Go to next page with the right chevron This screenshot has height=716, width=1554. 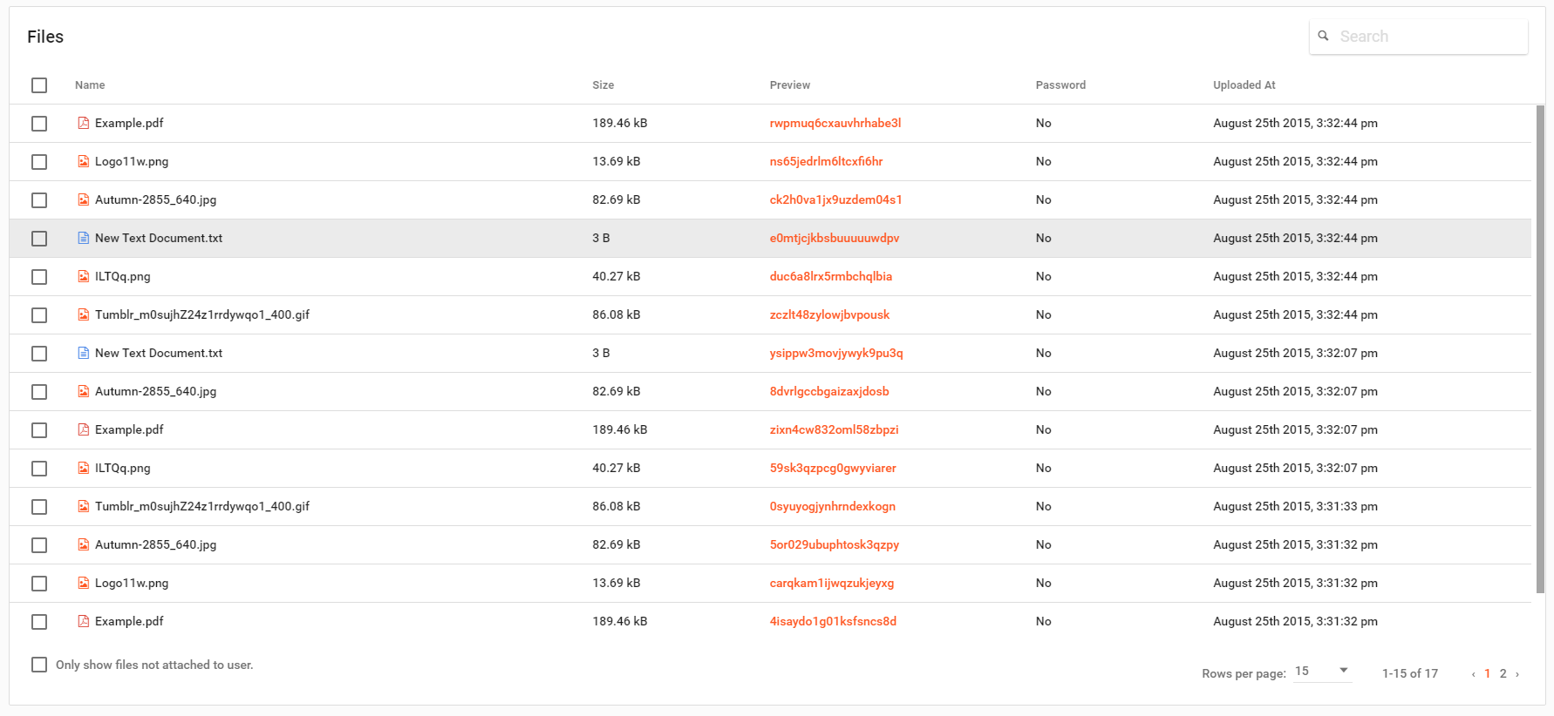coord(1517,673)
